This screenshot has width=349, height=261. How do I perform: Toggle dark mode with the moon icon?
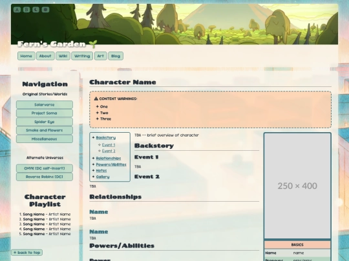coord(36,10)
